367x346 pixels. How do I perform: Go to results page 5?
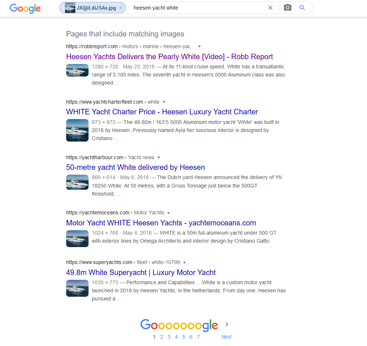184,337
